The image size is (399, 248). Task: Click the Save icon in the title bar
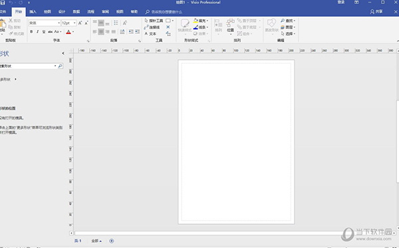pyautogui.click(x=3, y=3)
